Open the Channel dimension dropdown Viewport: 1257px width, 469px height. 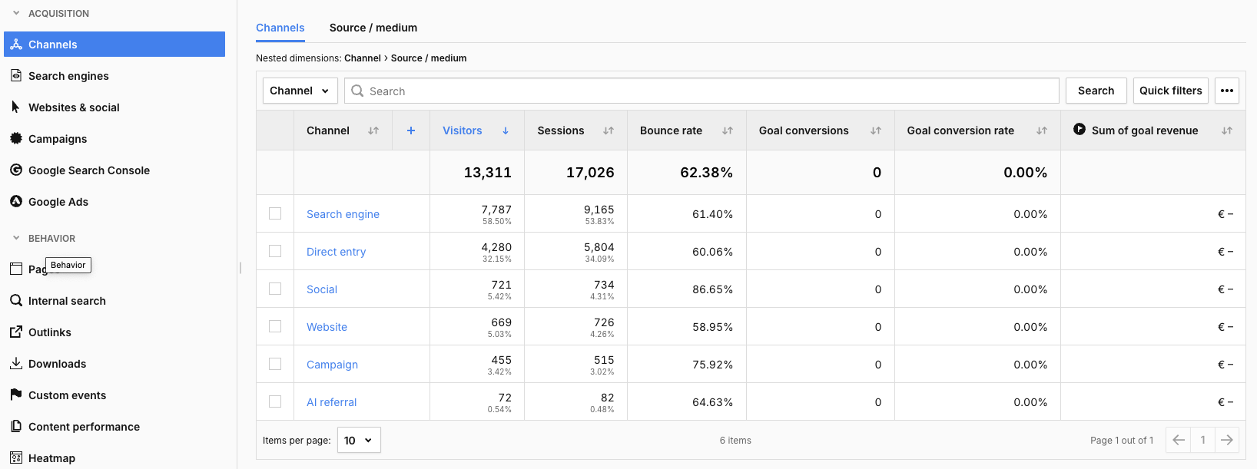[x=300, y=91]
